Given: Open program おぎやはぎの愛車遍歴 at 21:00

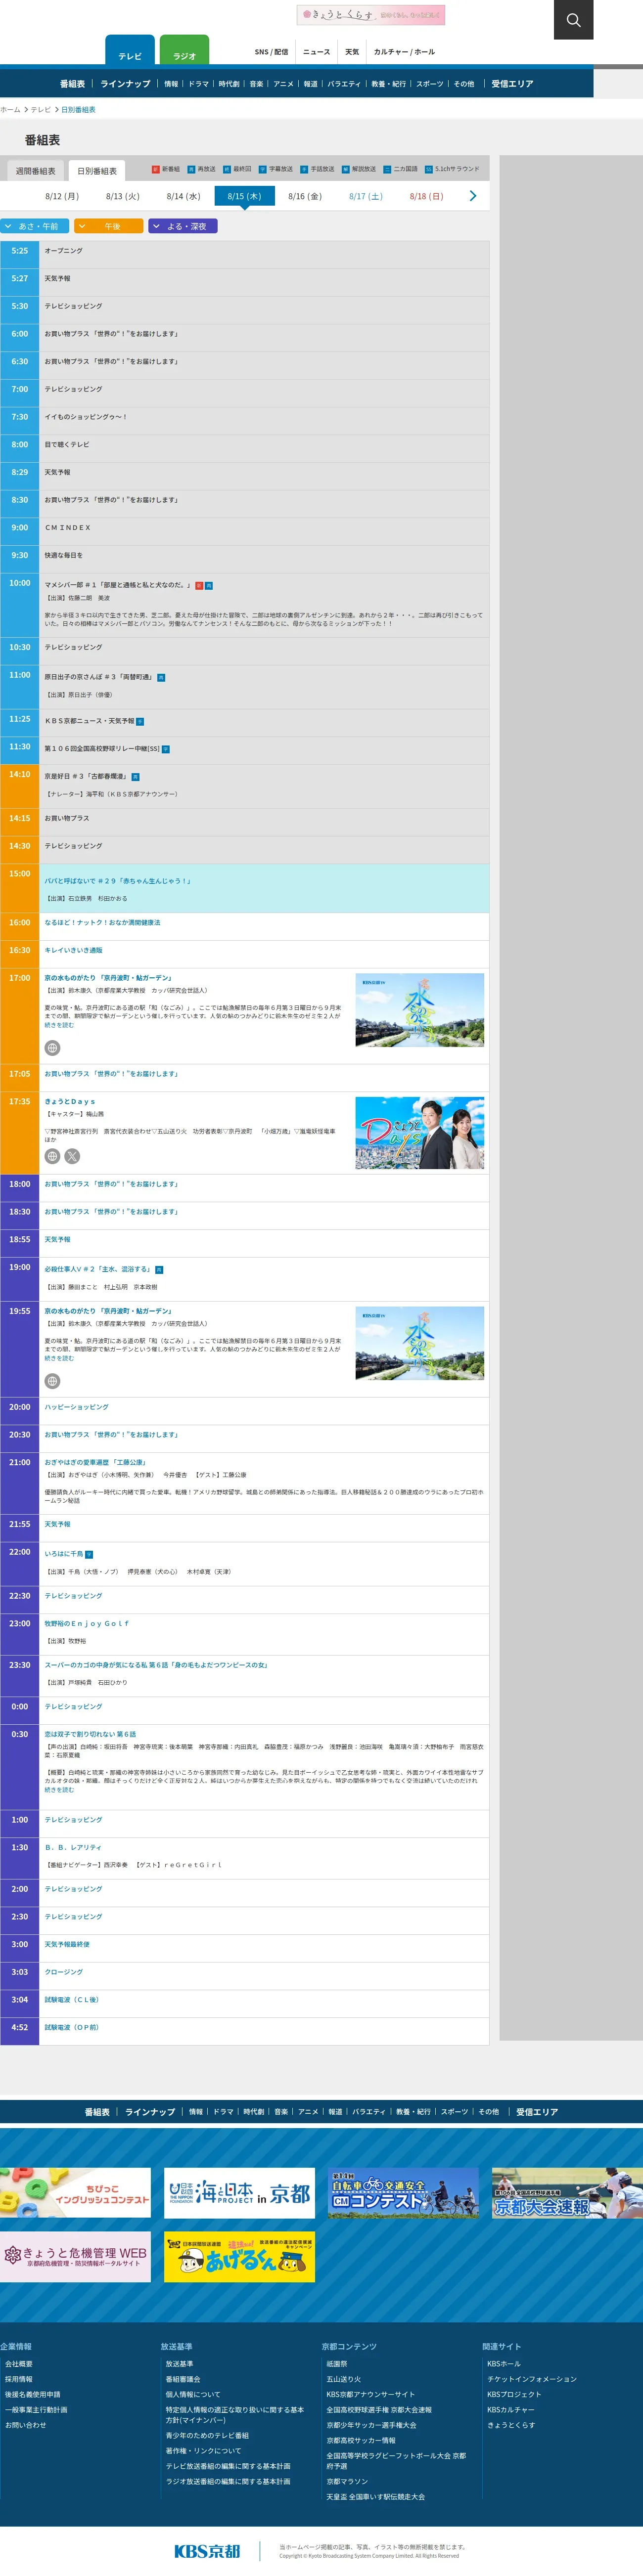Looking at the screenshot, I should pyautogui.click(x=95, y=1462).
